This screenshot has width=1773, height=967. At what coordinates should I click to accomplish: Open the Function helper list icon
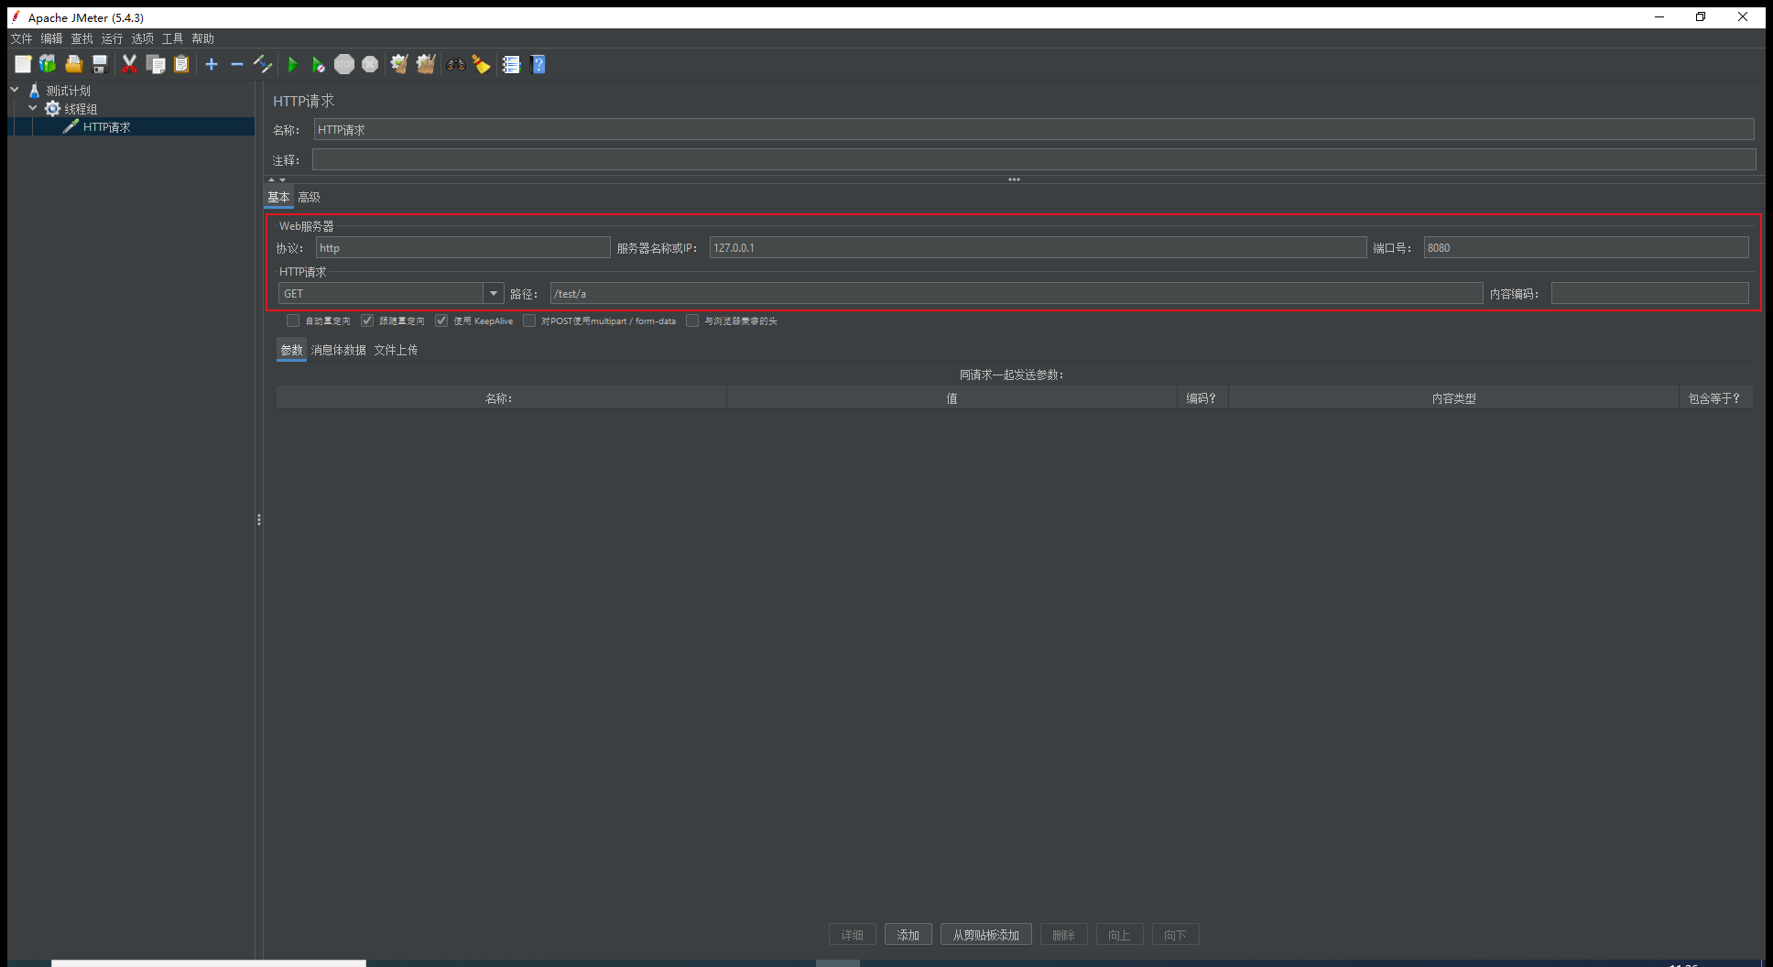511,64
